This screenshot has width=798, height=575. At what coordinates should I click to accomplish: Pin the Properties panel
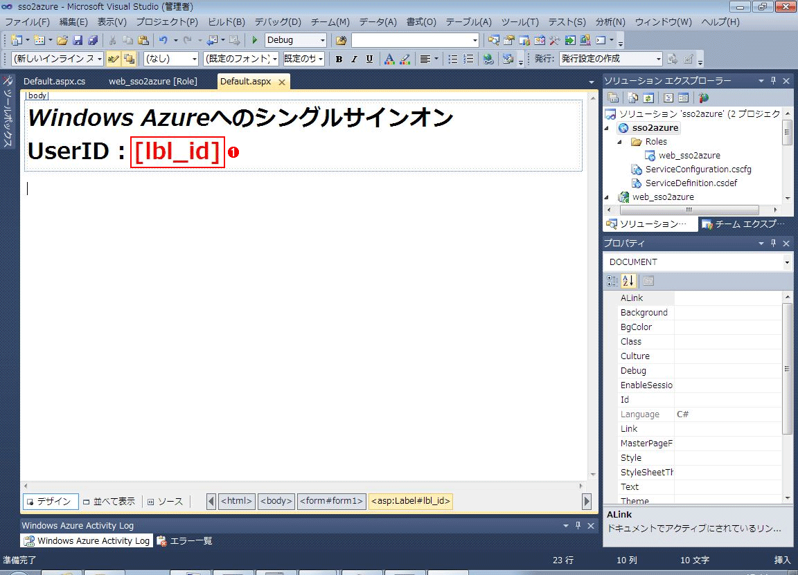pyautogui.click(x=774, y=243)
